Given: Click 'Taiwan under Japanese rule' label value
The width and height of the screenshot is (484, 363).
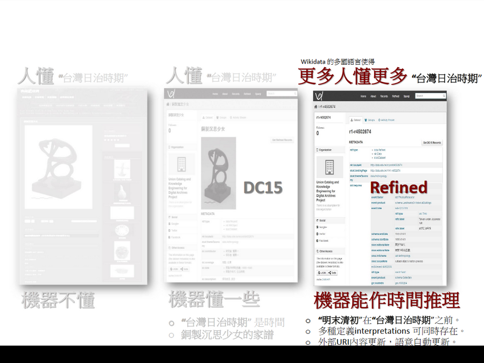Looking at the screenshot, I should (430, 221).
